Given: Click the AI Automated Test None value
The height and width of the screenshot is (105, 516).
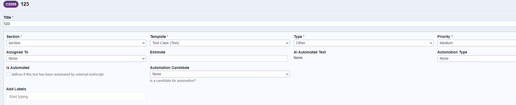Looking at the screenshot, I should 298,58.
